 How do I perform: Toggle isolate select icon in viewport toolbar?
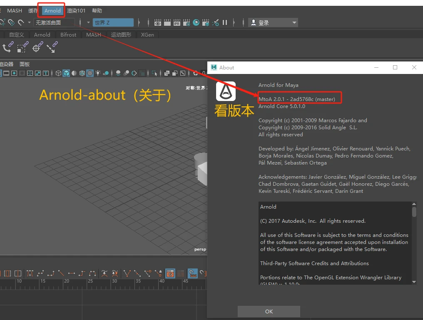154,73
